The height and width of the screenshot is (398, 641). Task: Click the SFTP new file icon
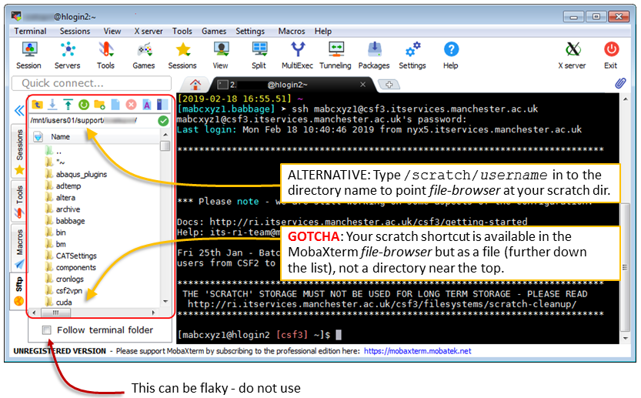pyautogui.click(x=115, y=105)
